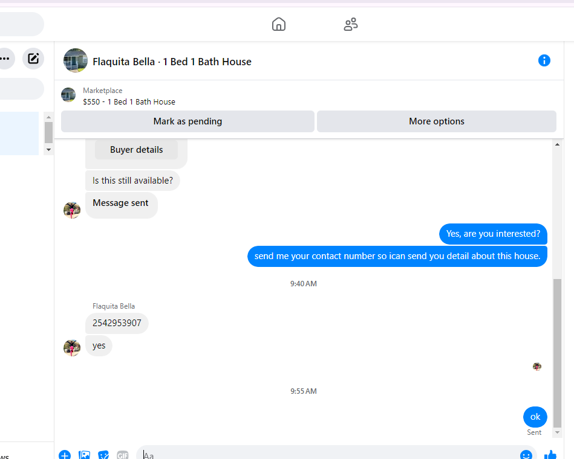Image resolution: width=574 pixels, height=459 pixels.
Task: Click the search Messenger field in sidebar
Action: 22,89
